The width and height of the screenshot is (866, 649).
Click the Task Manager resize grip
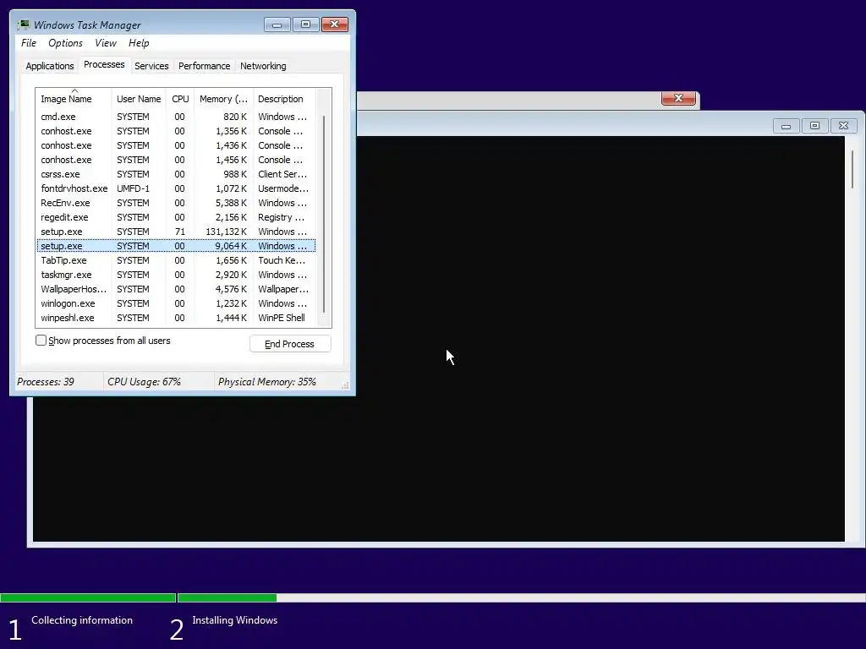[345, 385]
